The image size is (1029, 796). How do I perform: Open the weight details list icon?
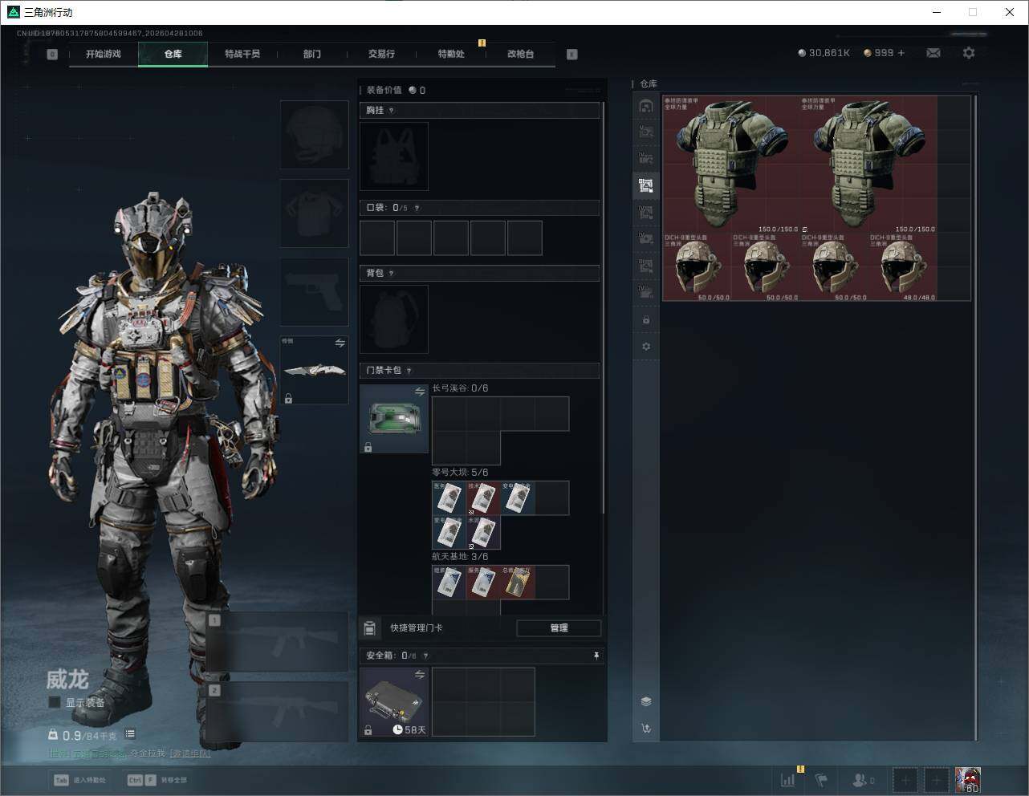tap(130, 734)
